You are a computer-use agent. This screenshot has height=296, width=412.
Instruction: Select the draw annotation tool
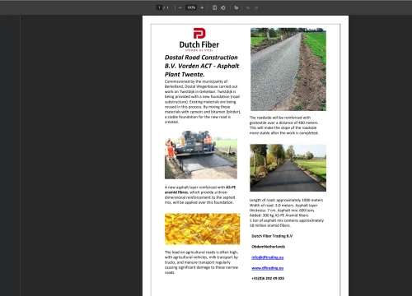(236, 7)
